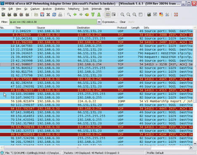Open the help lifebuoy icon
Viewport: 197px width, 155px height.
point(176,15)
